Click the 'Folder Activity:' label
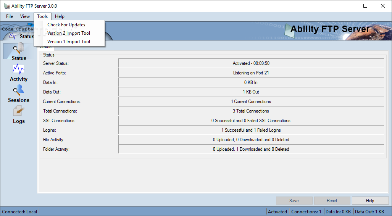Screen dimensions: 392x216 (x=56, y=149)
